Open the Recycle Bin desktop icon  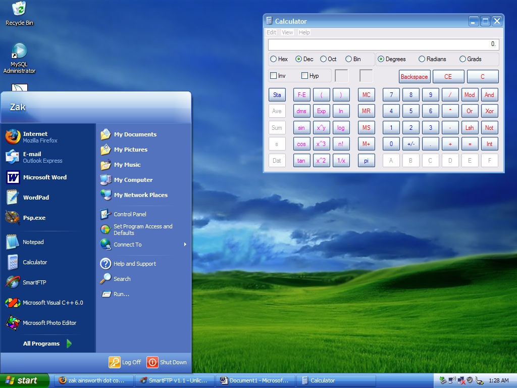tap(19, 14)
